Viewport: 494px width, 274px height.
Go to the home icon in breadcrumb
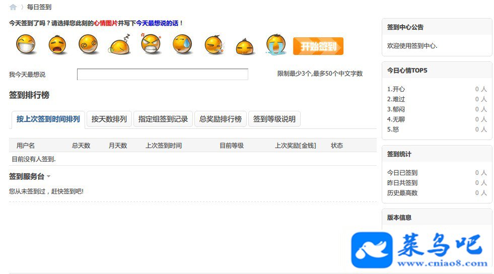tap(13, 7)
